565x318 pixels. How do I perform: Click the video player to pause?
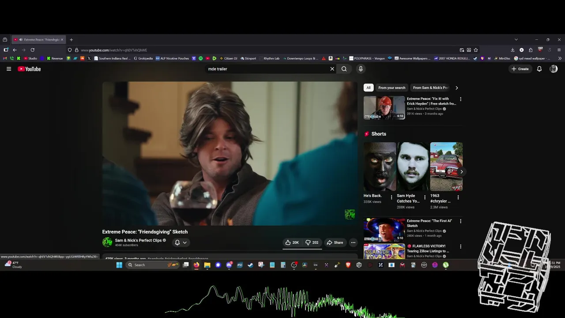click(x=230, y=153)
